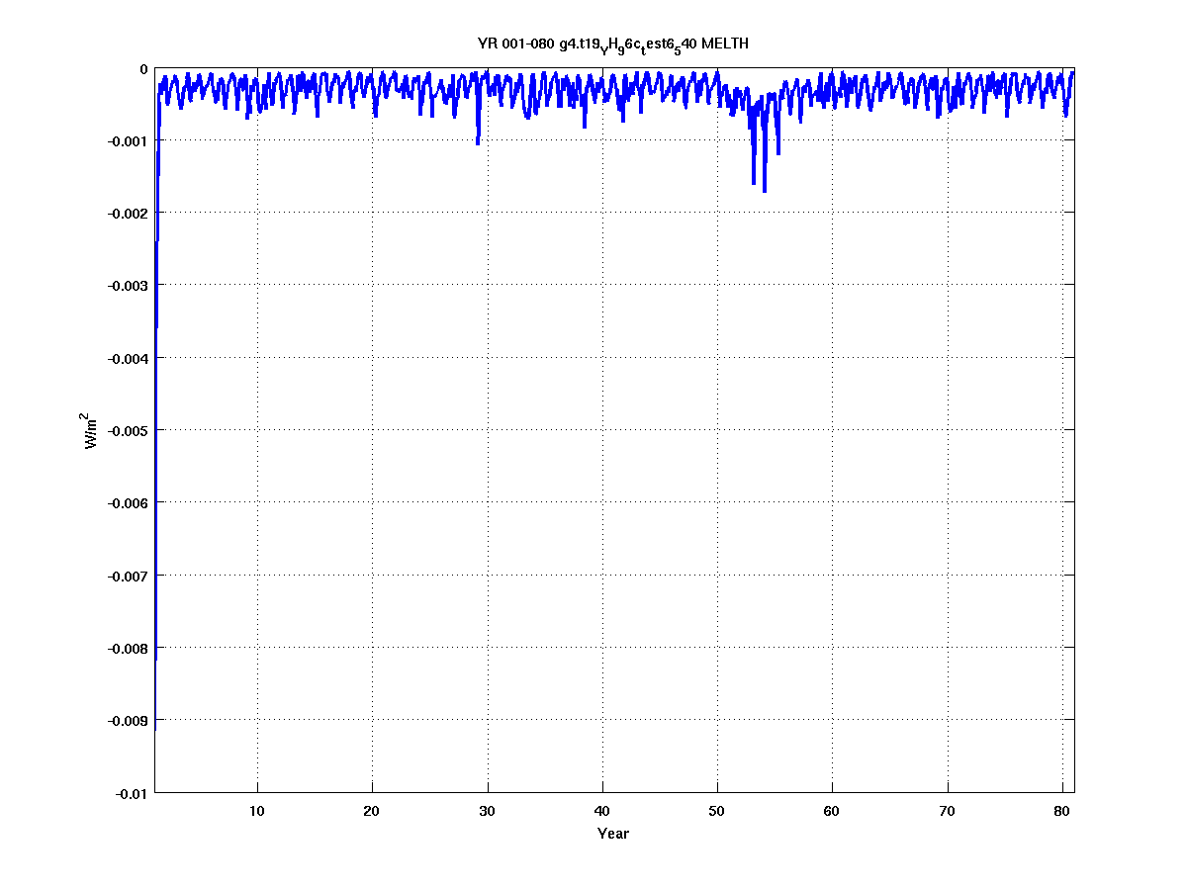The width and height of the screenshot is (1187, 890).
Task: Click the plot title YR 001-080 MELTH
Action: coord(612,44)
